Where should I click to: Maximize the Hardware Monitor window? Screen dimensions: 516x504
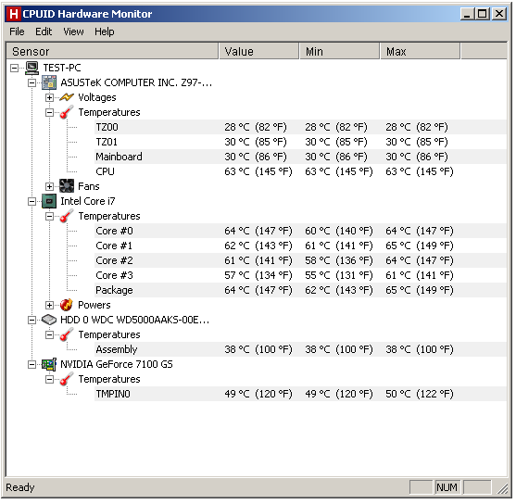483,14
